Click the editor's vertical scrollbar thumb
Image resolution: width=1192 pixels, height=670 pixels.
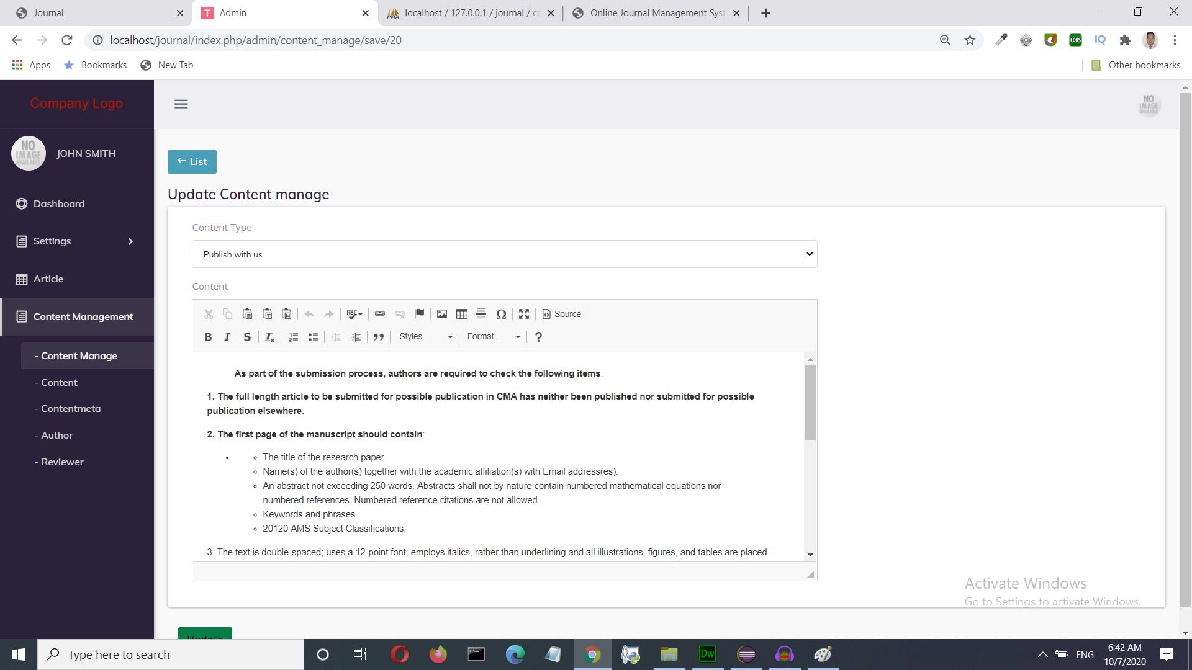[x=810, y=403]
